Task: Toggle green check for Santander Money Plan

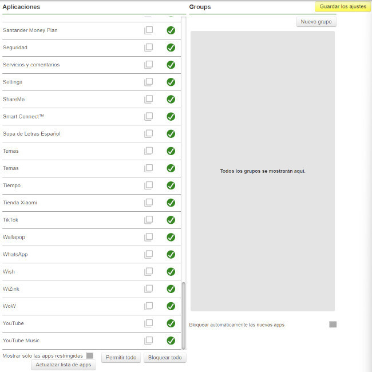Action: tap(171, 30)
